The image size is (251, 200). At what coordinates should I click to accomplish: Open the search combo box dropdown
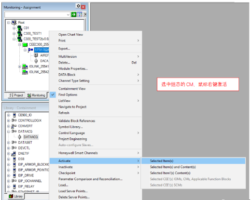[68, 14]
